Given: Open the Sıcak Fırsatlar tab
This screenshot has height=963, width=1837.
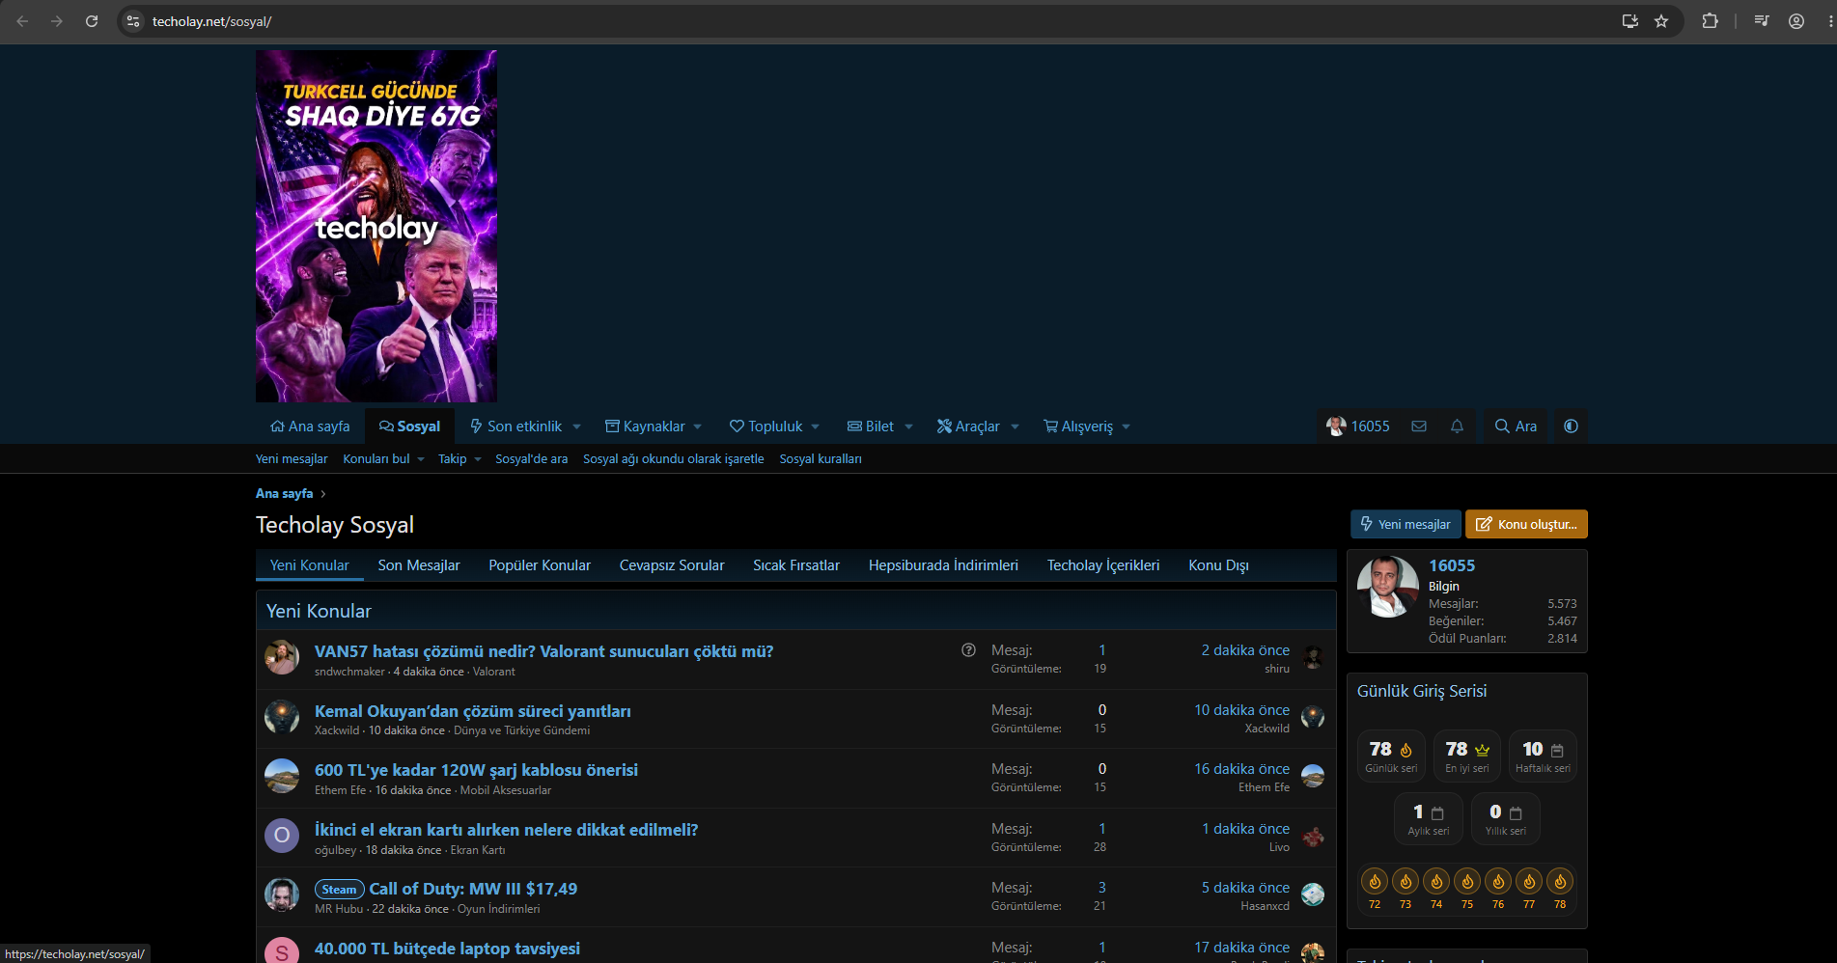Looking at the screenshot, I should click(x=796, y=565).
